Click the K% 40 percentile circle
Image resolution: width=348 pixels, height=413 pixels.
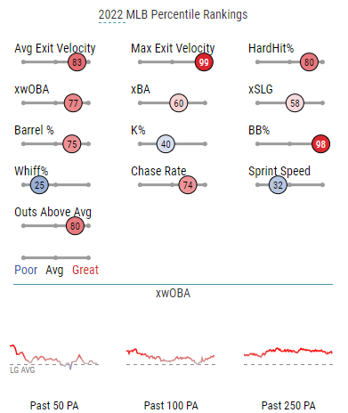coord(166,144)
